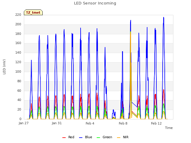This screenshot has height=143, width=191.
Task: Toggle the Blue series in legend
Action: [x=86, y=137]
